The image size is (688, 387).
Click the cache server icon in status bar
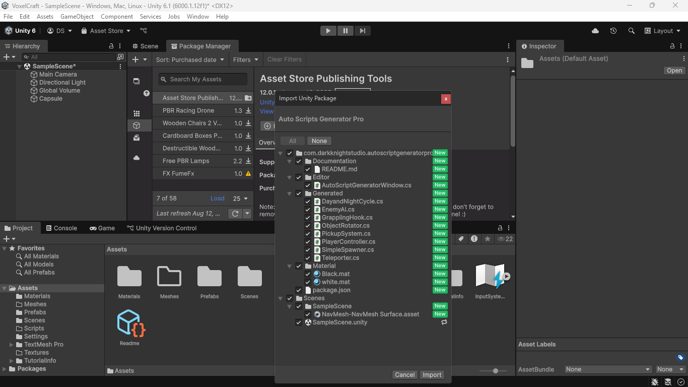coord(668,382)
